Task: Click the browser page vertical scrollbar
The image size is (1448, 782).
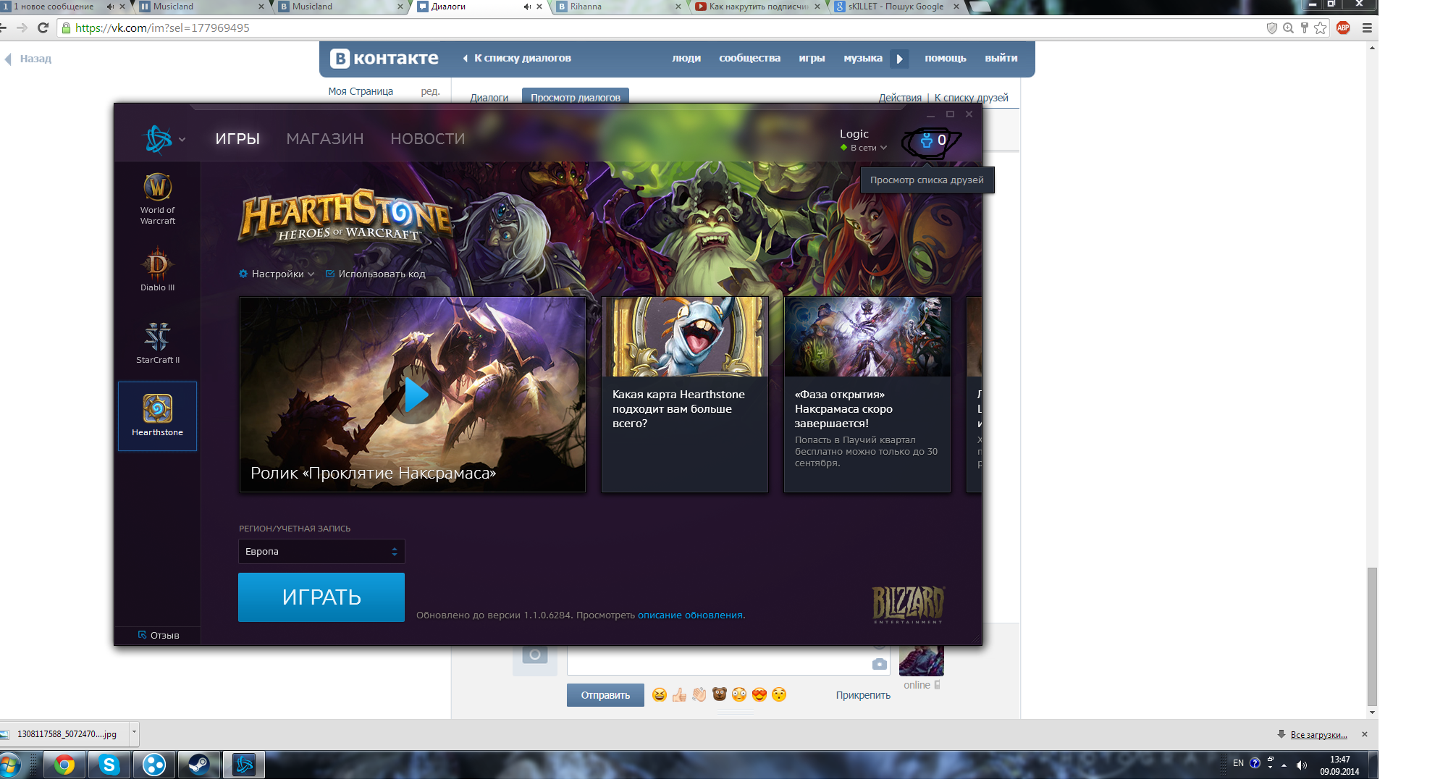Action: [x=1372, y=637]
